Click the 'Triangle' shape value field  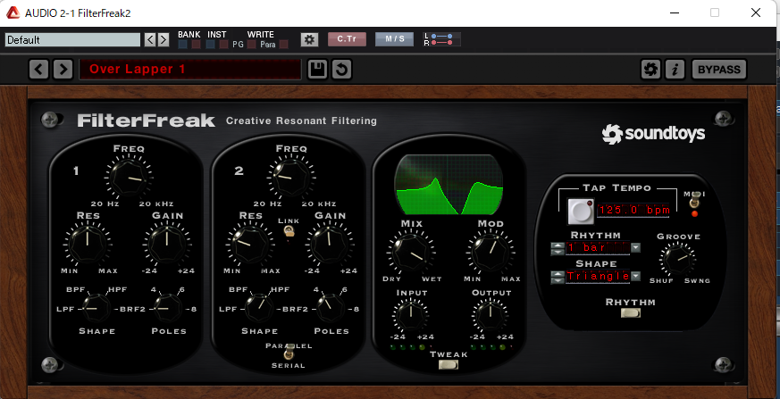(x=598, y=277)
